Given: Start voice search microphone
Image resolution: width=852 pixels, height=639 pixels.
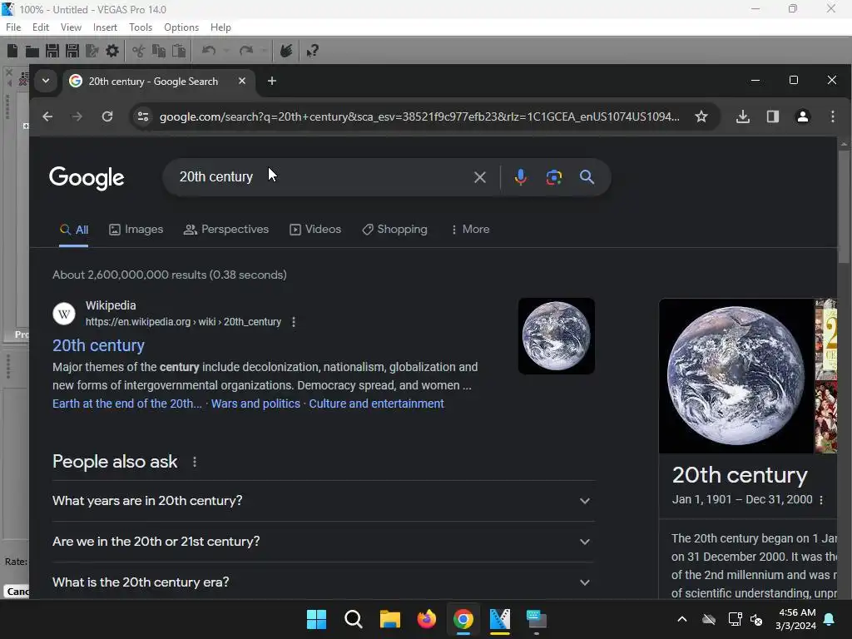Looking at the screenshot, I should point(521,177).
